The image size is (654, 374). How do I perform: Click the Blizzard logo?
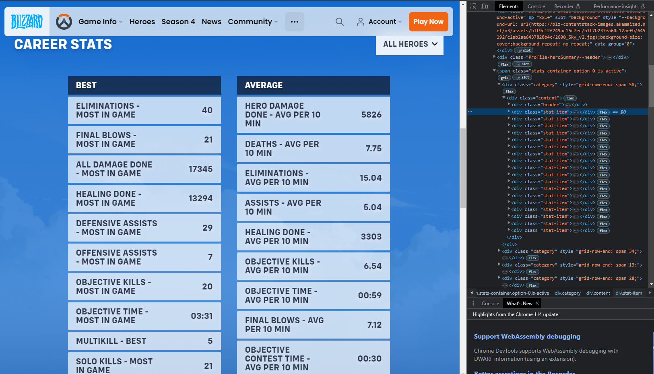26,21
